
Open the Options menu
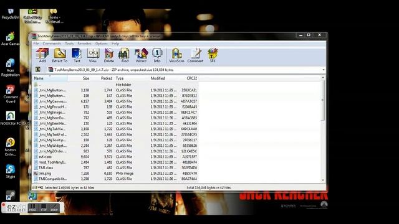click(102, 44)
